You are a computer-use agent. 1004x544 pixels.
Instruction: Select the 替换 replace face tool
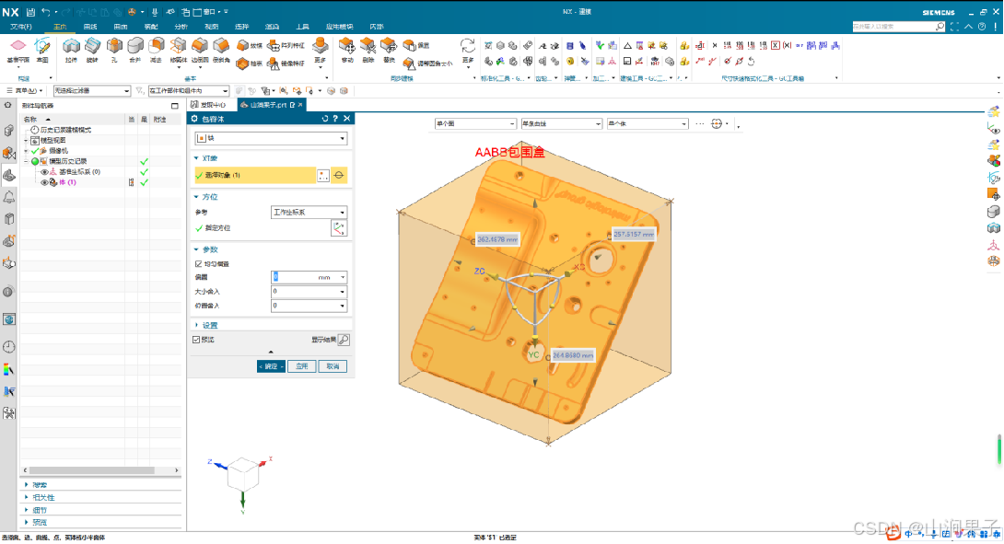click(389, 50)
